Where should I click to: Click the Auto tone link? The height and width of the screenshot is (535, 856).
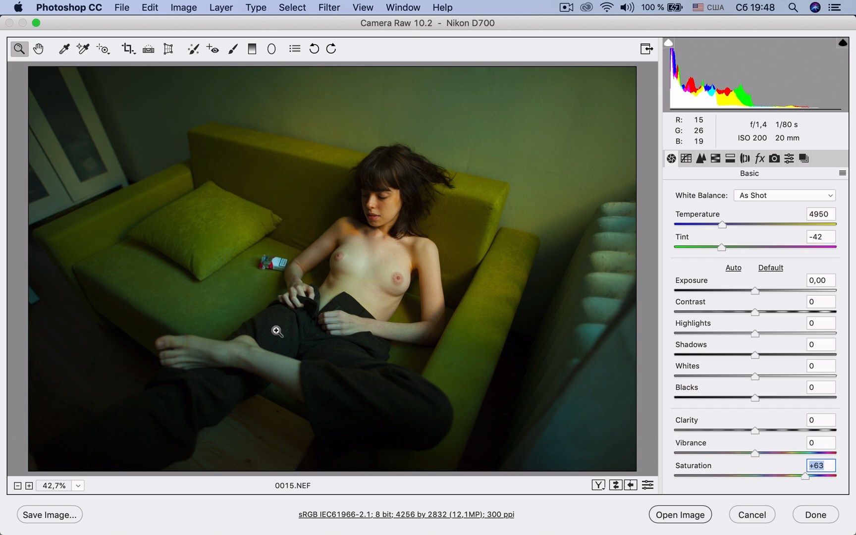click(733, 268)
